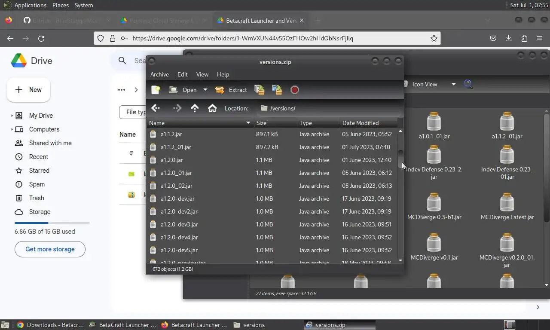Screen dimensions: 550x330
Task: Click the Firefox reload button
Action: tap(41, 38)
